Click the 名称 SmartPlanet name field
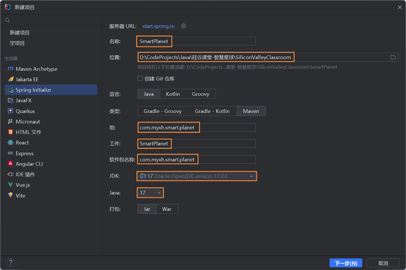This screenshot has width=406, height=270. (196, 41)
